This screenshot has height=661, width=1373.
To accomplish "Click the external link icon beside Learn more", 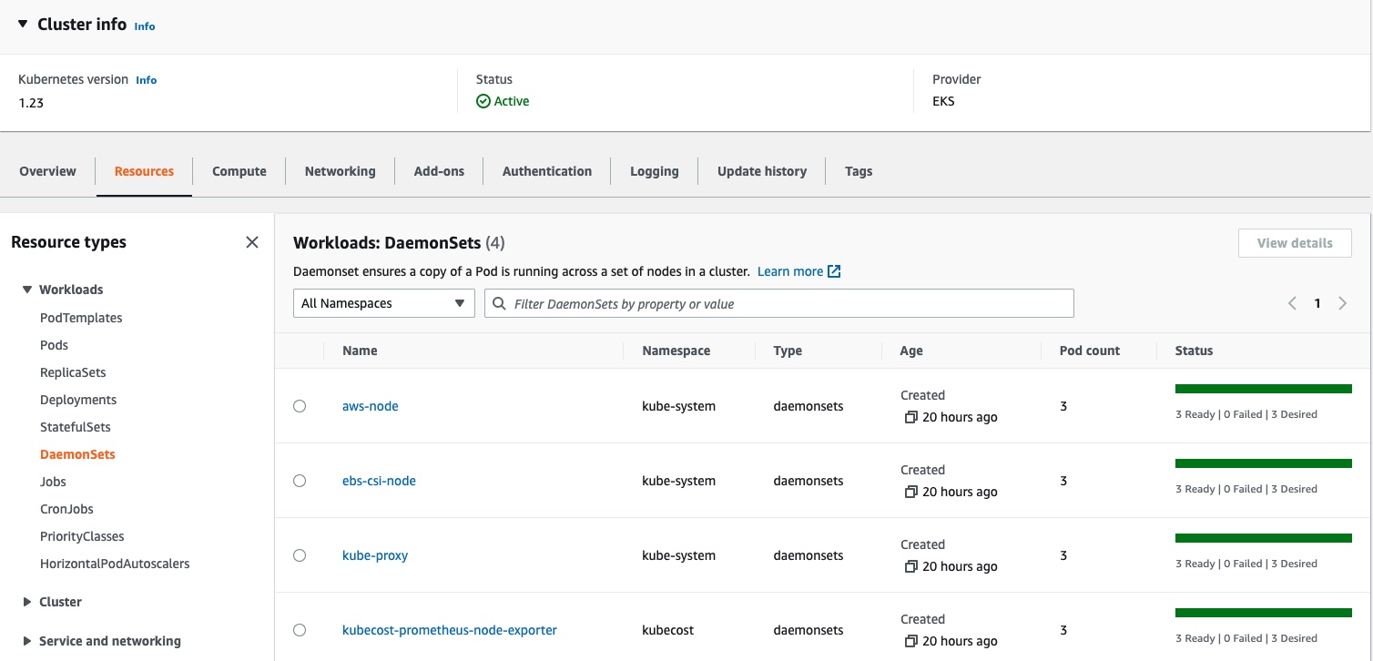I will pyautogui.click(x=834, y=271).
